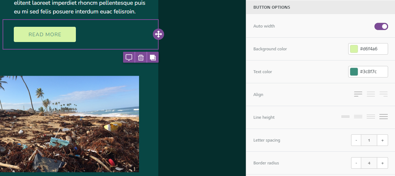Set button alignment to right
395x176 pixels.
pyautogui.click(x=383, y=94)
